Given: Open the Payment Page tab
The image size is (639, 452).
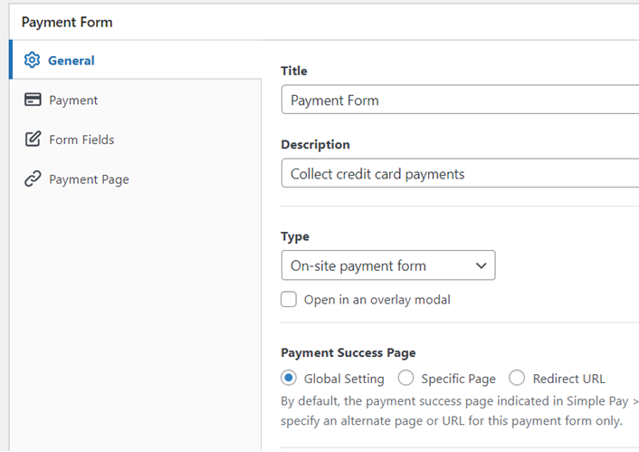Looking at the screenshot, I should coord(135,179).
